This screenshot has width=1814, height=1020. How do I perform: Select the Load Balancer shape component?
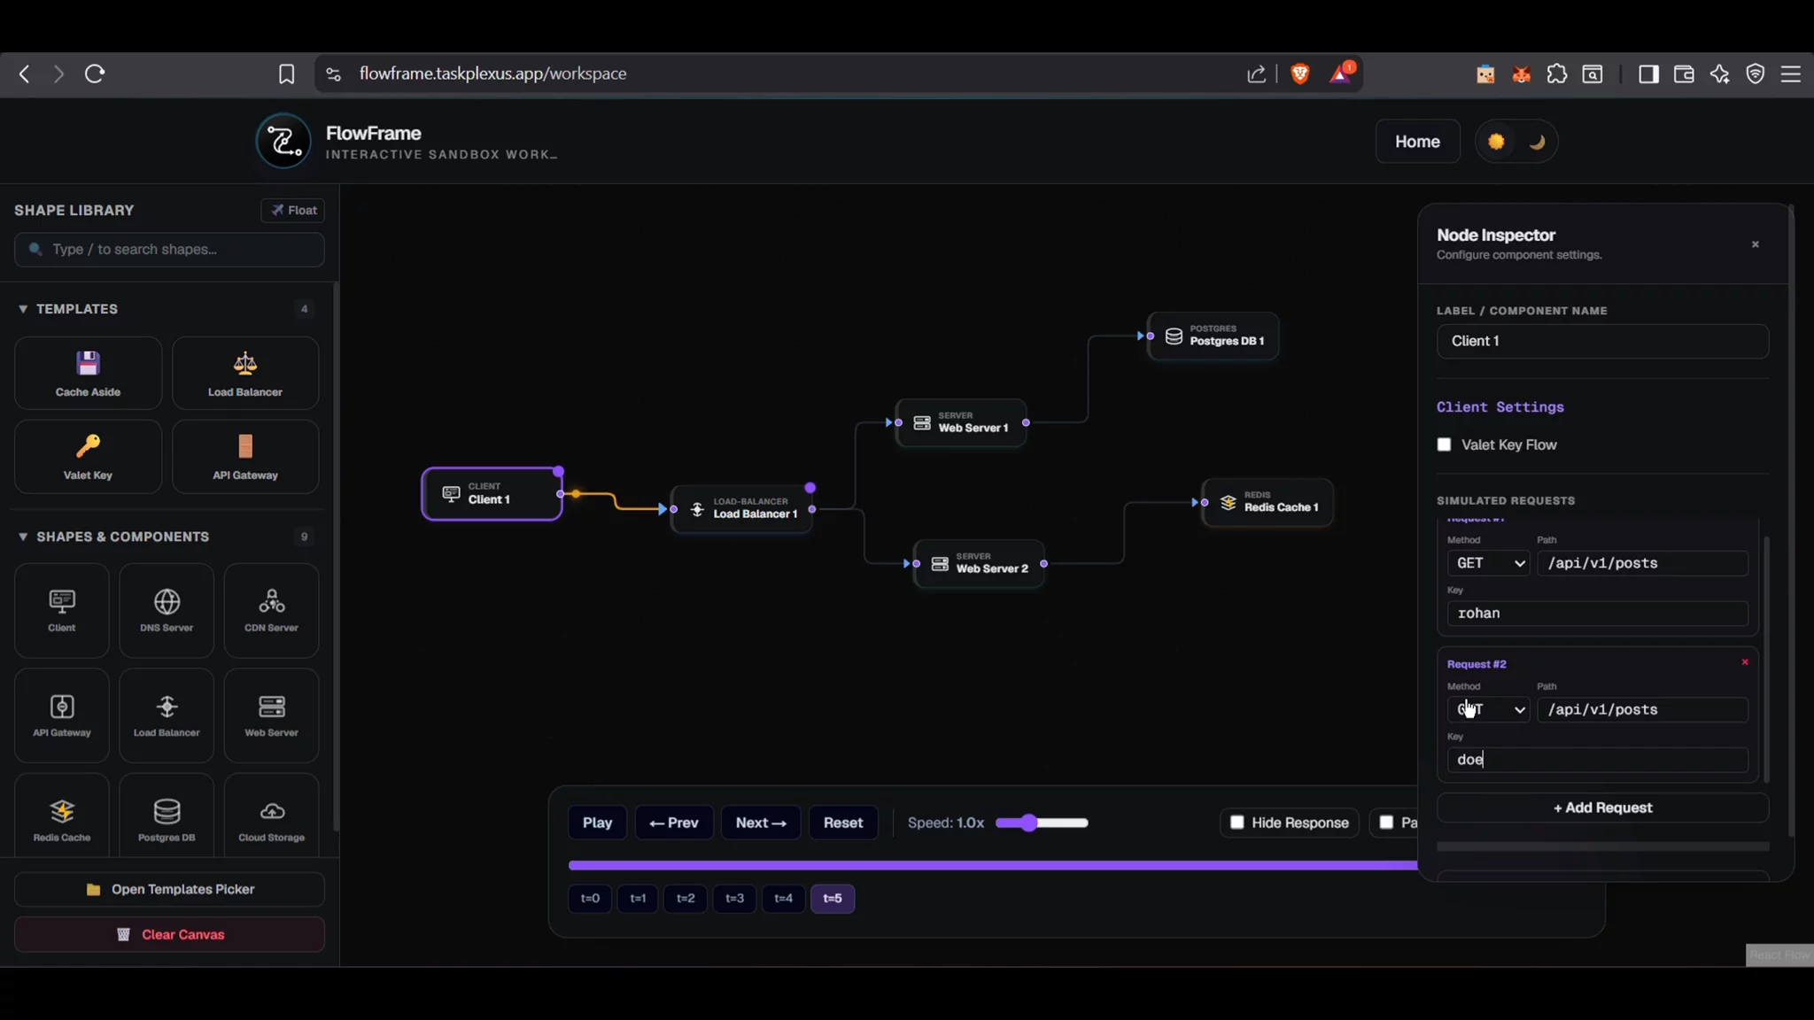pos(167,715)
